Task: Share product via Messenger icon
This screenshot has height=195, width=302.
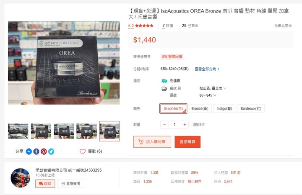Action: tap(29, 151)
